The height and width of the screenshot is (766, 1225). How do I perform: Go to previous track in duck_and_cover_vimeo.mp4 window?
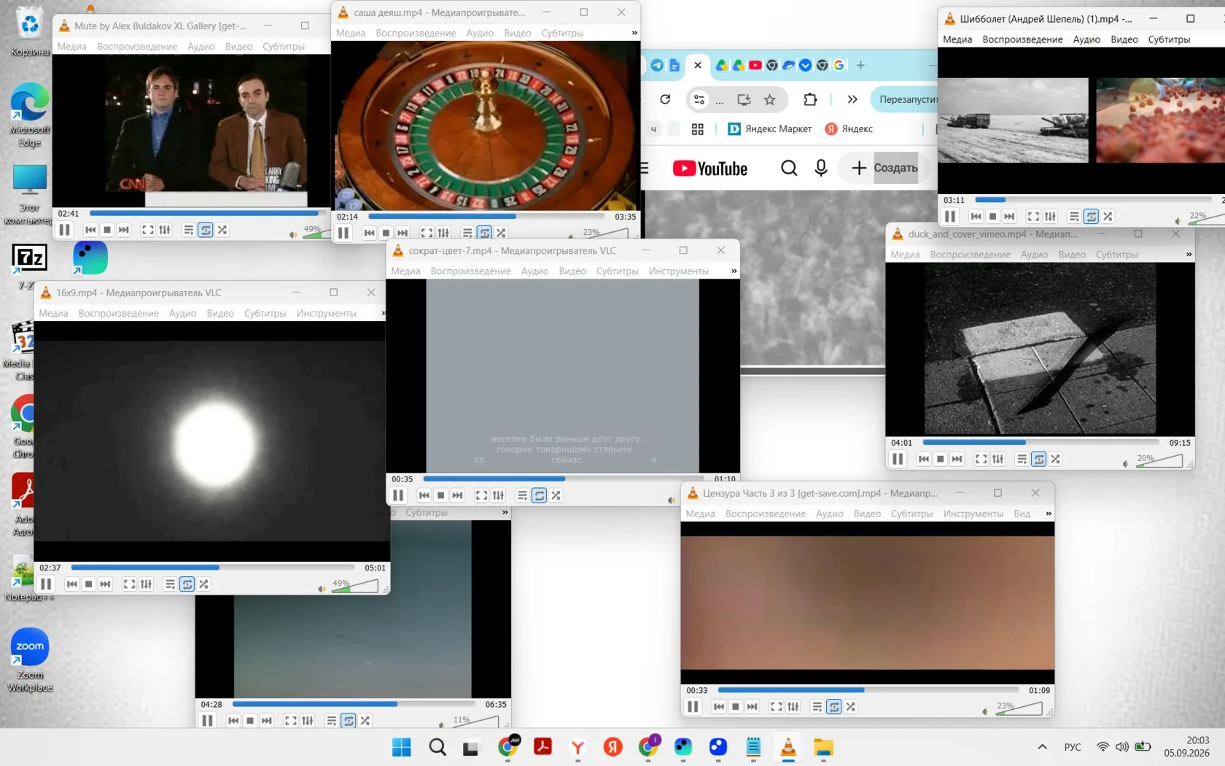click(924, 459)
